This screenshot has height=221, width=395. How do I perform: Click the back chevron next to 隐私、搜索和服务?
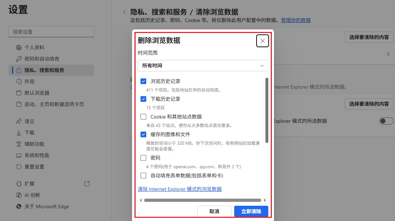(124, 12)
